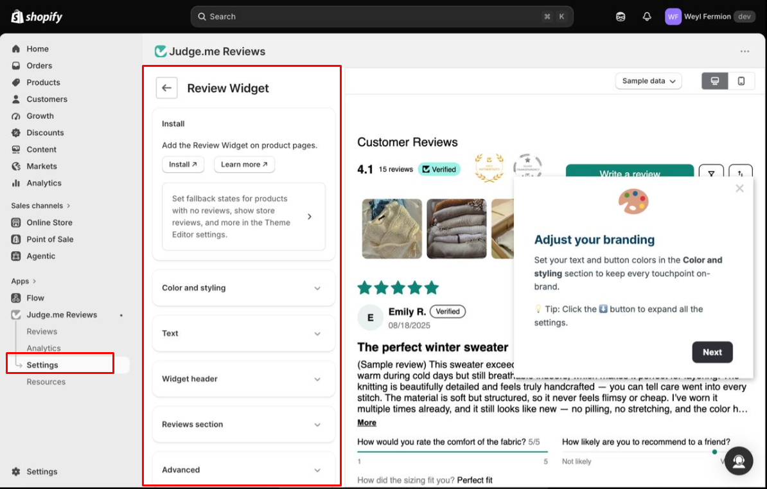Select Settings under Judge.me Reviews

coord(42,365)
